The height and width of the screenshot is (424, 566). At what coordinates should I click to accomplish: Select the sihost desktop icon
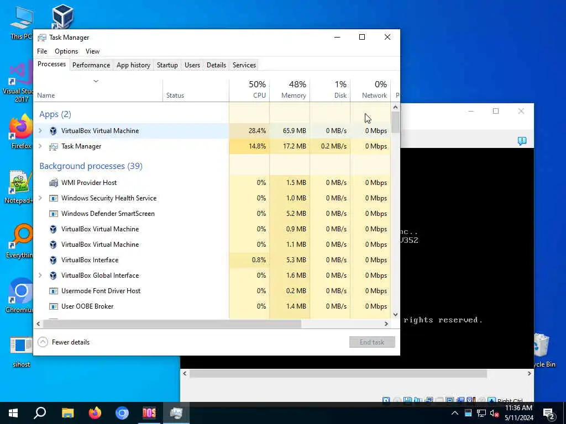(x=21, y=352)
